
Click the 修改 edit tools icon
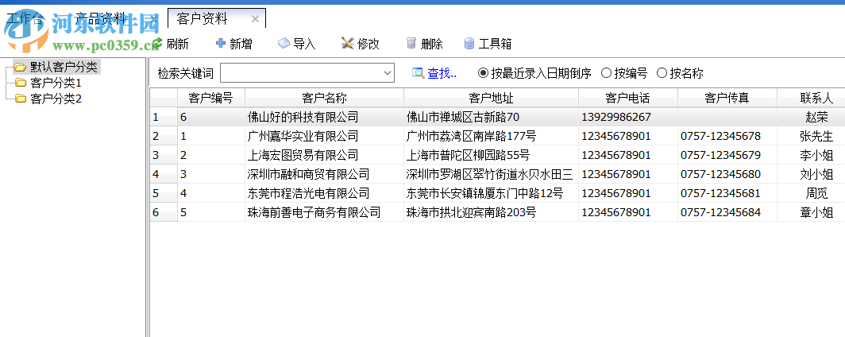pos(348,44)
